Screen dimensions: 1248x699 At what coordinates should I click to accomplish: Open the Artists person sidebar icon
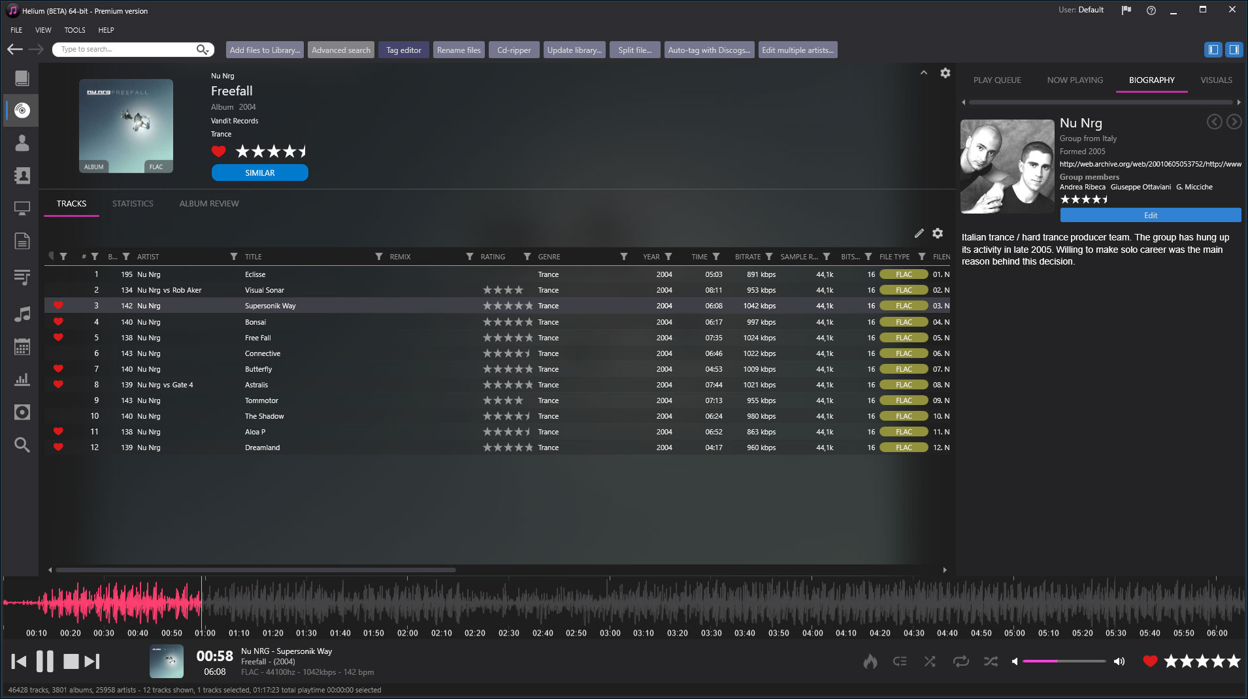[22, 143]
